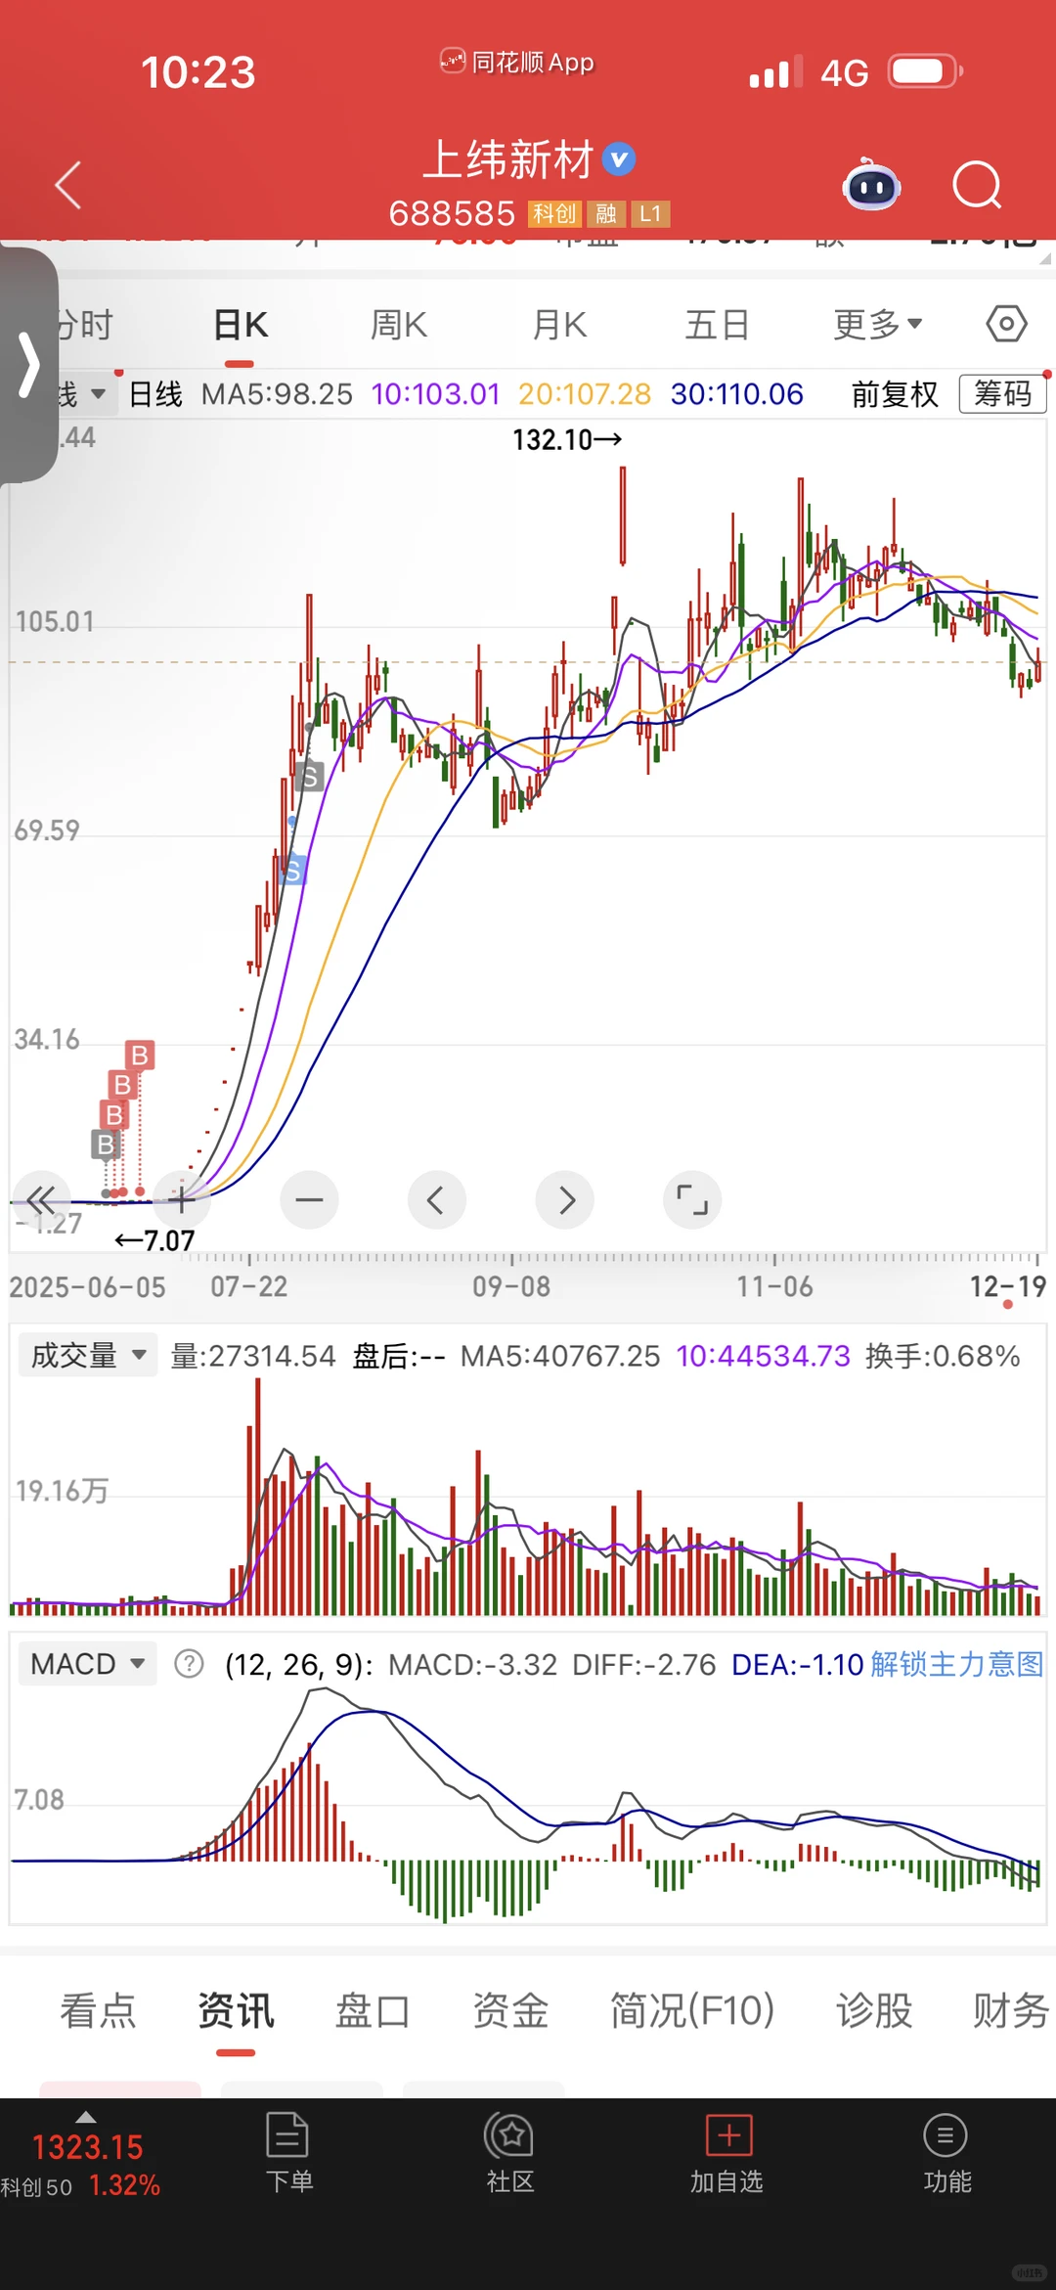This screenshot has width=1056, height=2290.
Task: Tap gray S sell marker on chart
Action: (x=310, y=777)
